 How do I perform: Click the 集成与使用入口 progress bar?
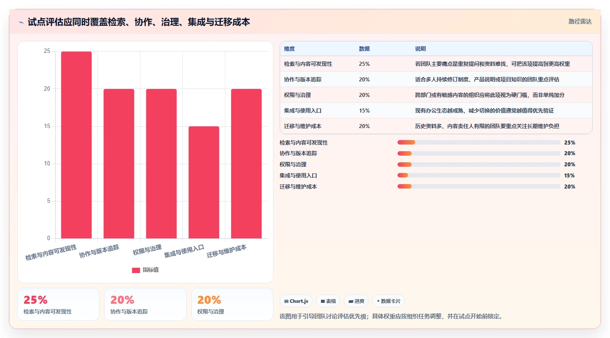[479, 175]
